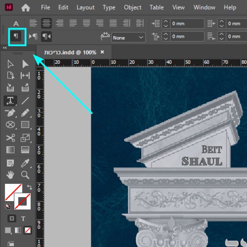
Task: Open the Kashida None dropdown
Action: coord(128,38)
